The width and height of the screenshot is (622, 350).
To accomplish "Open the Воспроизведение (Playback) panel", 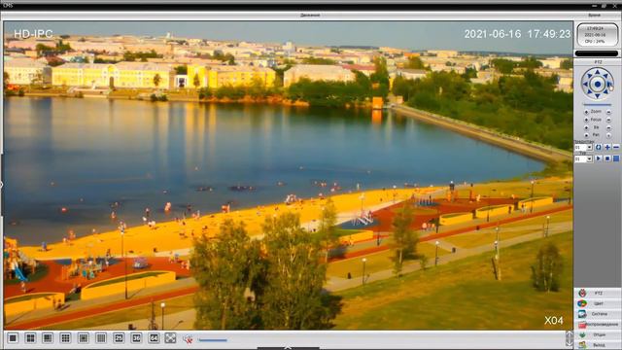I will pyautogui.click(x=598, y=325).
